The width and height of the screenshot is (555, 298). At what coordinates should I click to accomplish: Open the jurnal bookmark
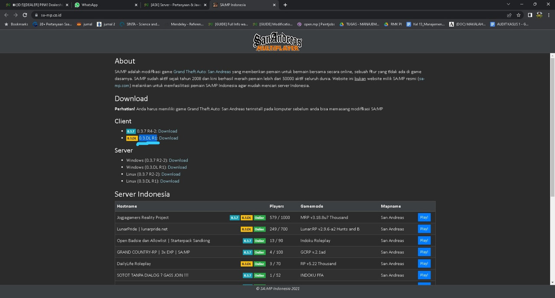[85, 24]
